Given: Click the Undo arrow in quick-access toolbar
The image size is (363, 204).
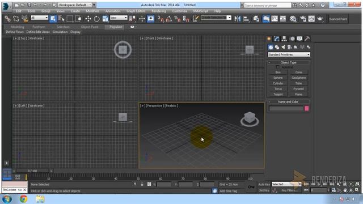Looking at the screenshot, I should 35,5.
